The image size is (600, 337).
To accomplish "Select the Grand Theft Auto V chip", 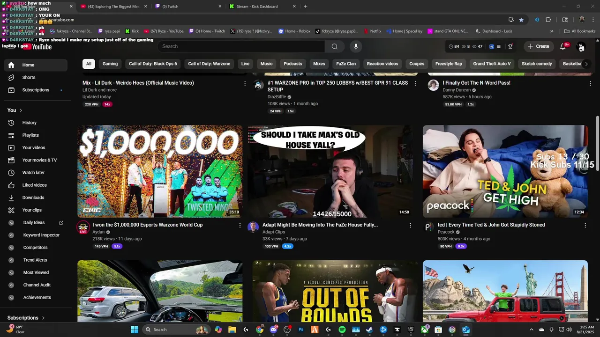I will pos(492,64).
